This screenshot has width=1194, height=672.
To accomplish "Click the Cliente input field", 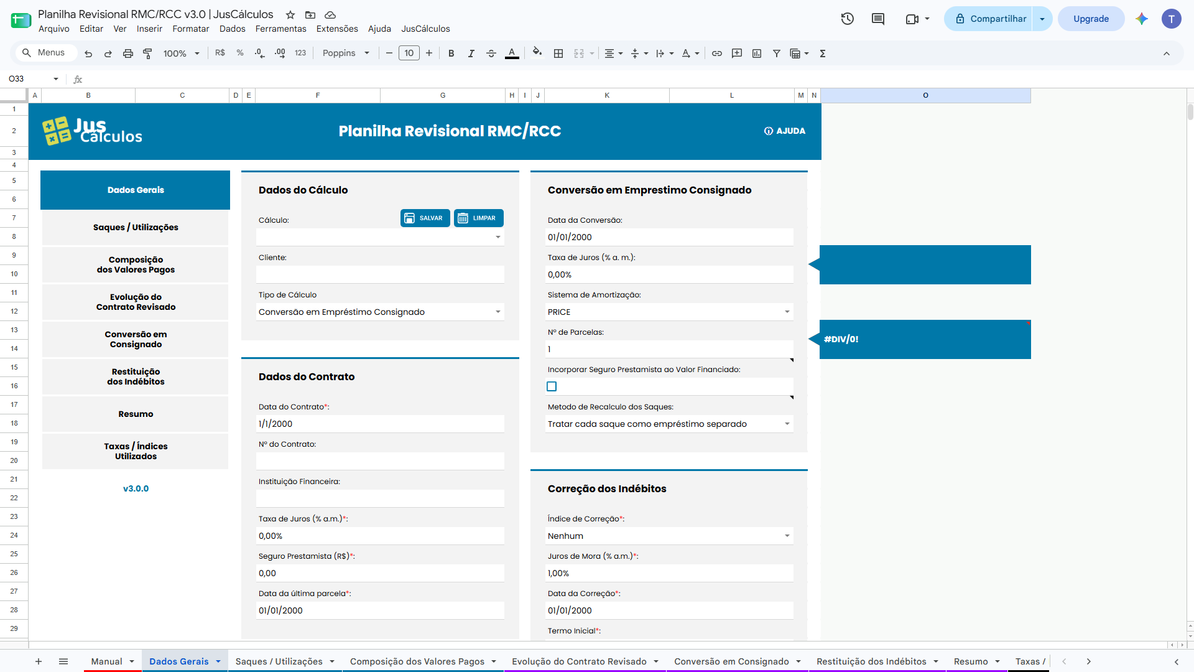I will [x=380, y=274].
